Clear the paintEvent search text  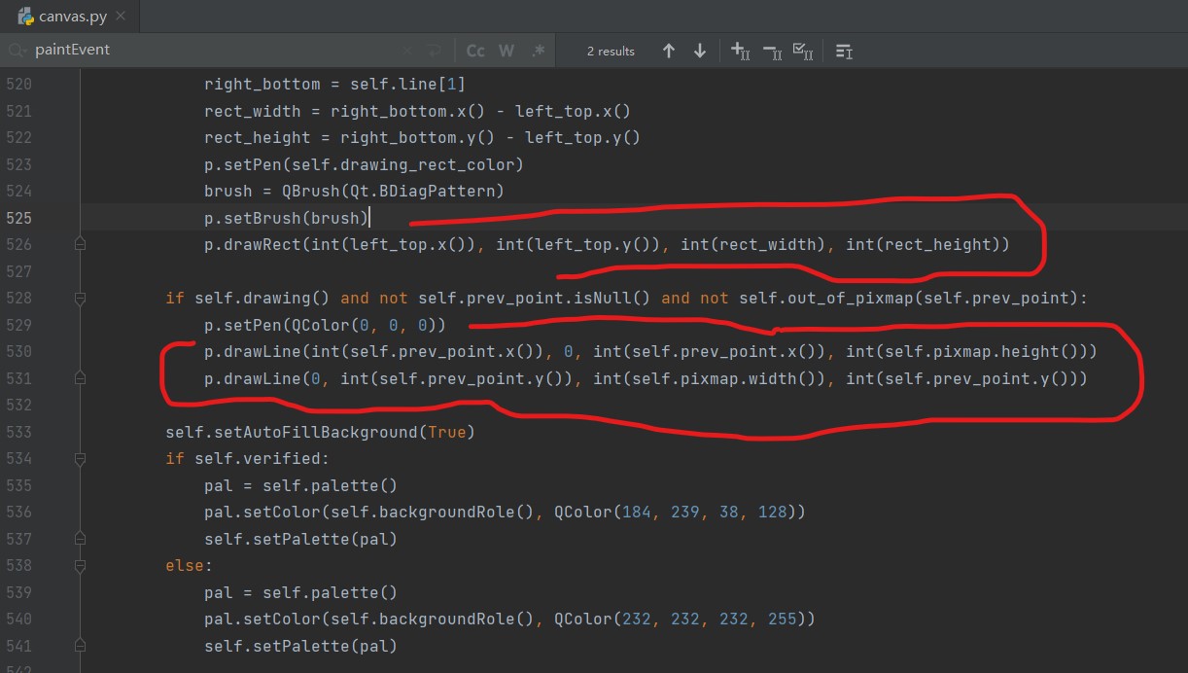pos(406,51)
